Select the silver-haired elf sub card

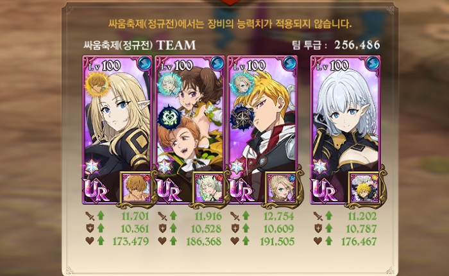click(x=346, y=130)
